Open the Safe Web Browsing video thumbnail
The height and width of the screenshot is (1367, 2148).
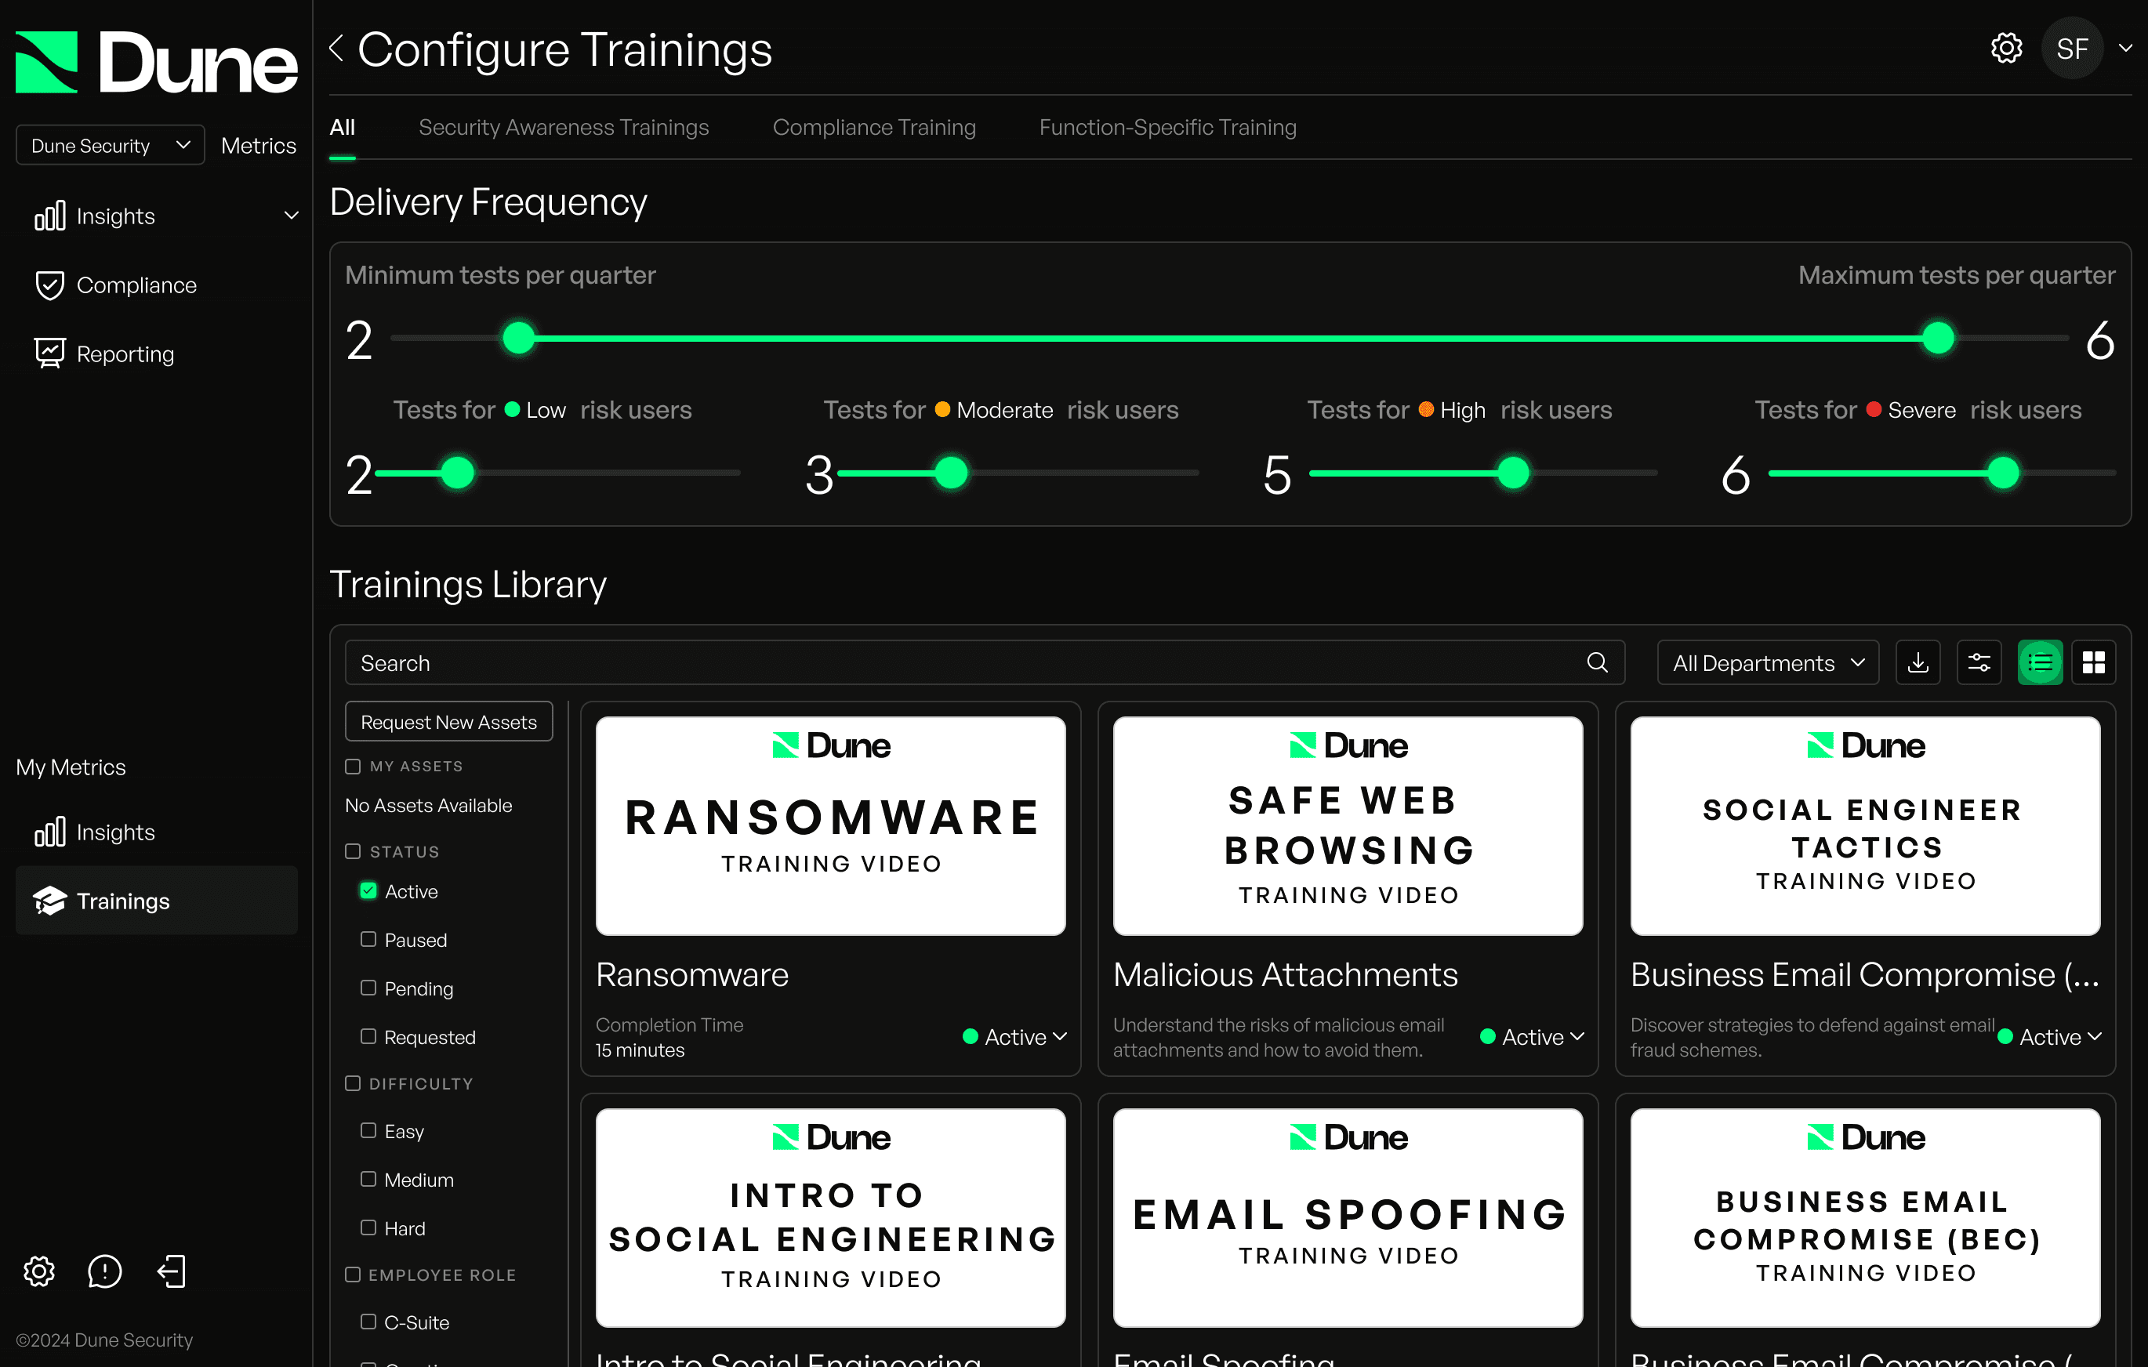1348,825
